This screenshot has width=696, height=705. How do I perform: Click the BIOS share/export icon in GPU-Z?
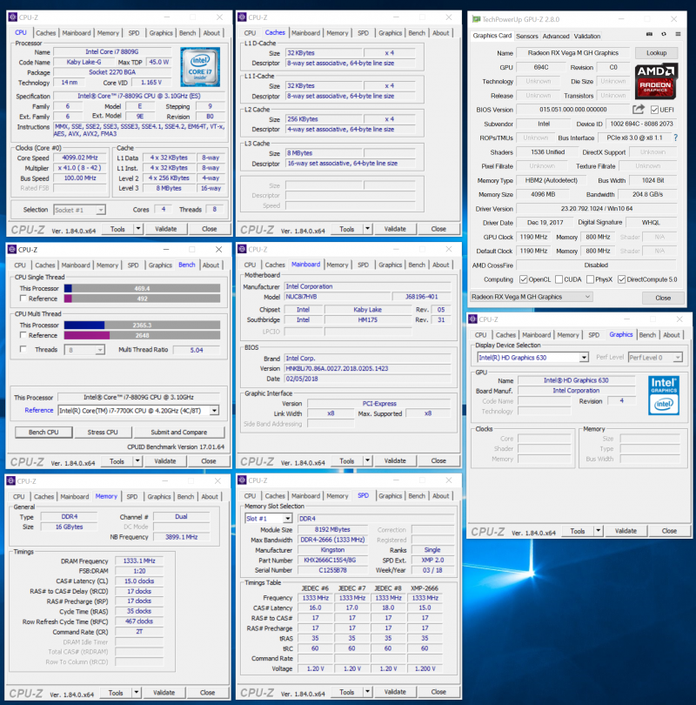[639, 110]
